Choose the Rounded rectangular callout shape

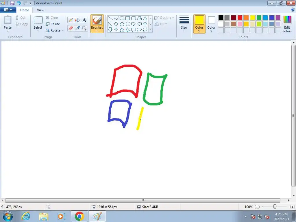click(134, 30)
